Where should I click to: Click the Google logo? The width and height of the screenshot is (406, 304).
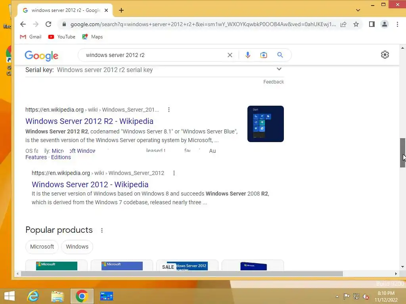[x=41, y=55]
